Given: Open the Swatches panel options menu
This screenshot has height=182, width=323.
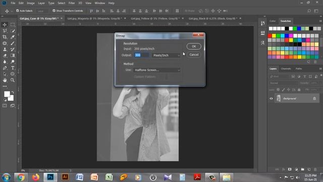Looking at the screenshot, I should (320, 21).
